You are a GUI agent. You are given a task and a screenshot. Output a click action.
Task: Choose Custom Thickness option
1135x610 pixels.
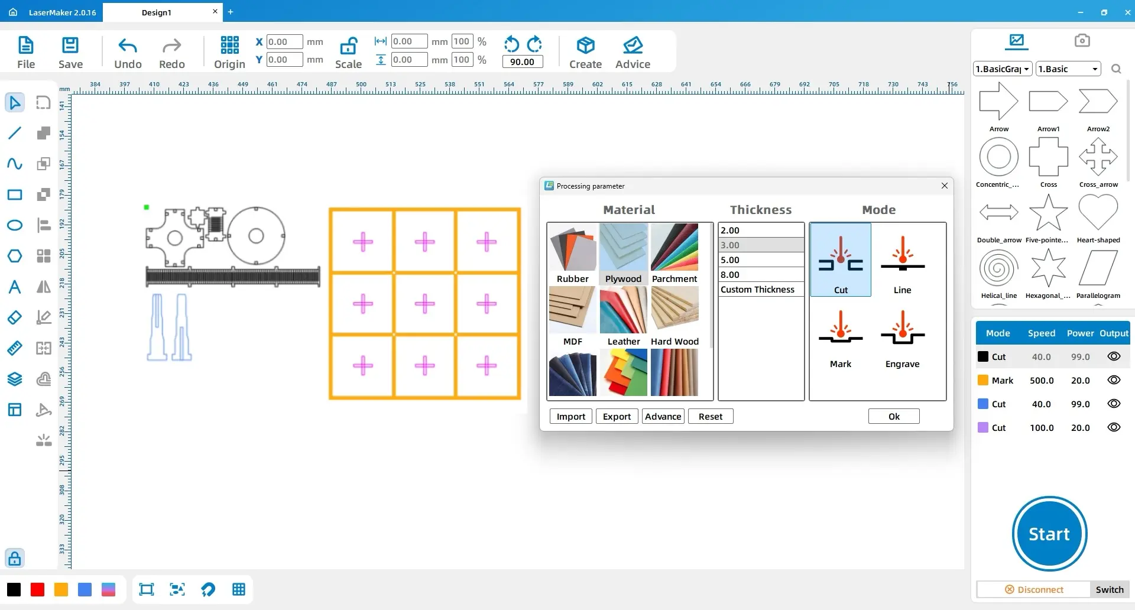761,289
